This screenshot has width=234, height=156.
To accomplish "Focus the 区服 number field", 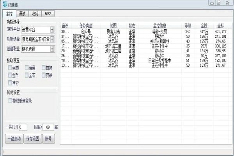I will point(48,127).
